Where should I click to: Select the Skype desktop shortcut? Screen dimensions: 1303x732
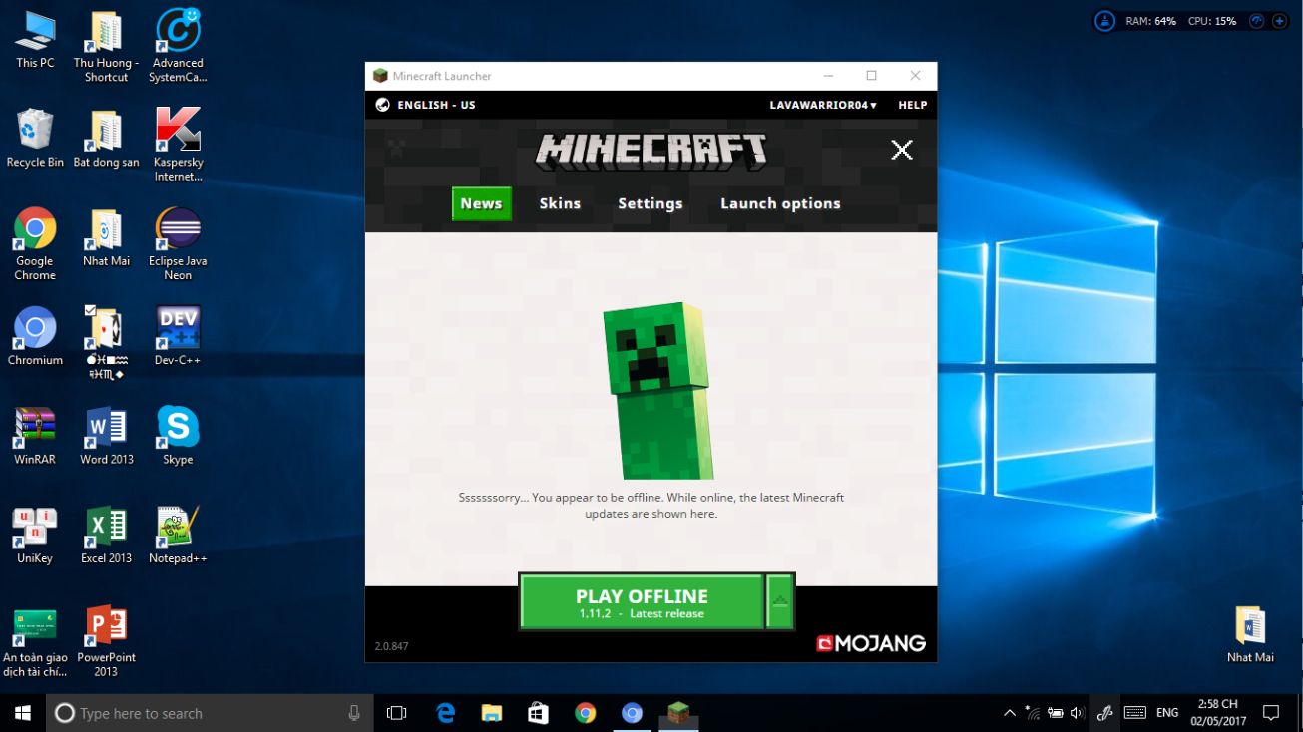click(x=178, y=436)
